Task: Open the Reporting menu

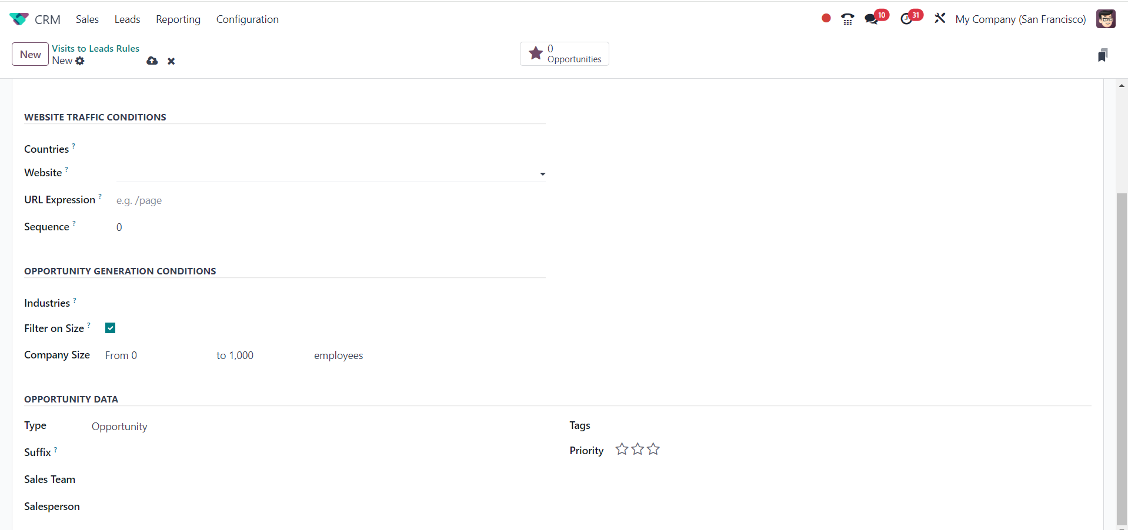Action: (178, 19)
